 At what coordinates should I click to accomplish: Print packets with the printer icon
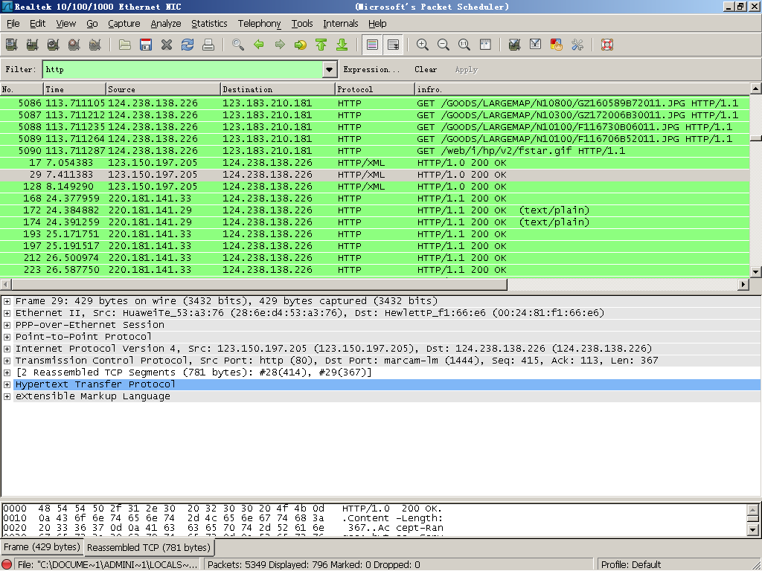tap(208, 45)
